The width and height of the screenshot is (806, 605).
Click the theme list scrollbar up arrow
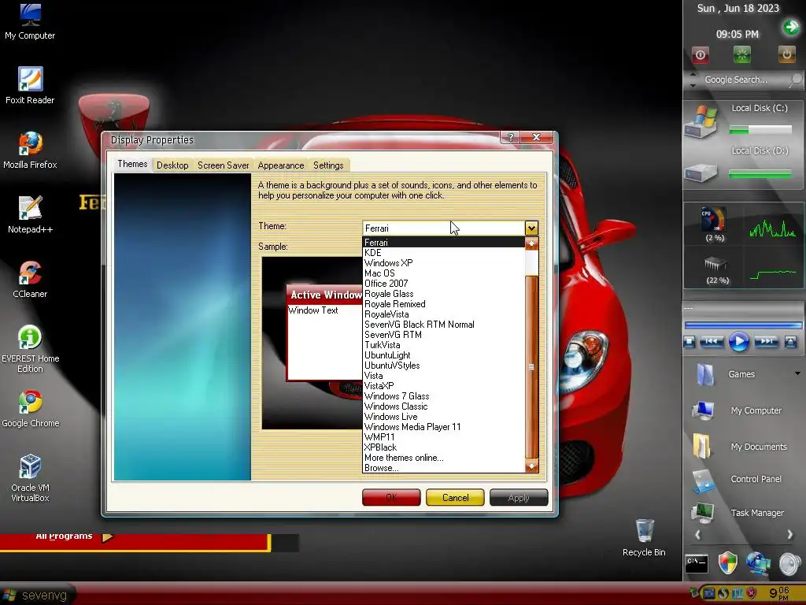pos(531,243)
